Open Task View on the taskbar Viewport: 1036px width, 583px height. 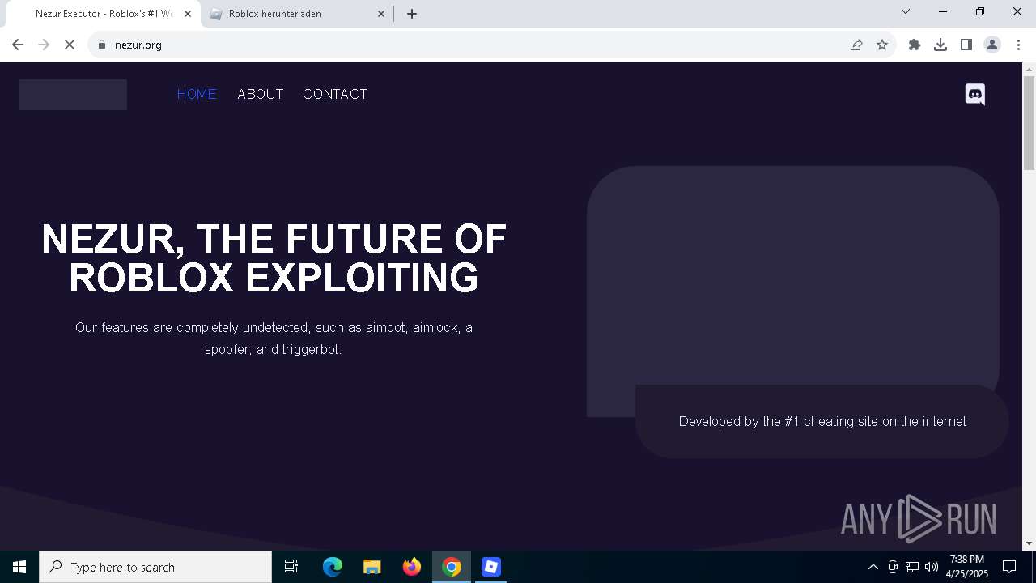(291, 567)
